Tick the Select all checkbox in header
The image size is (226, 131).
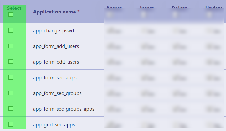tap(11, 15)
